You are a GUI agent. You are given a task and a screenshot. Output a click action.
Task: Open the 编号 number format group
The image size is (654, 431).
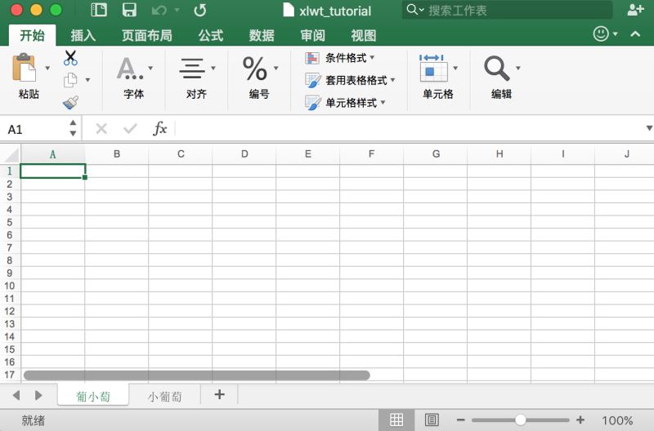click(x=259, y=78)
